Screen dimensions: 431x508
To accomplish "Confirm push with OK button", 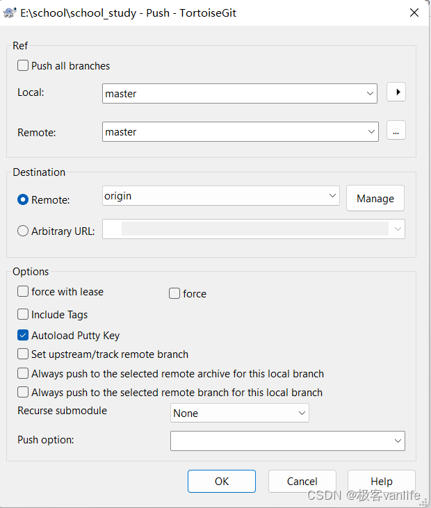I will pos(222,481).
